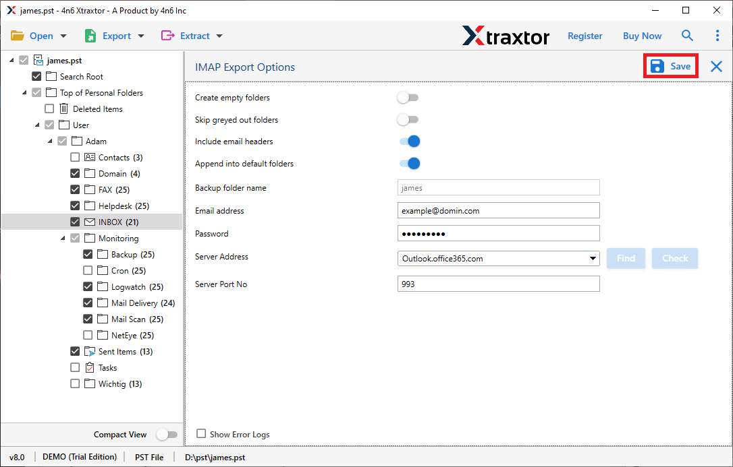
Task: Close the IMAP Export Options panel
Action: tap(716, 66)
